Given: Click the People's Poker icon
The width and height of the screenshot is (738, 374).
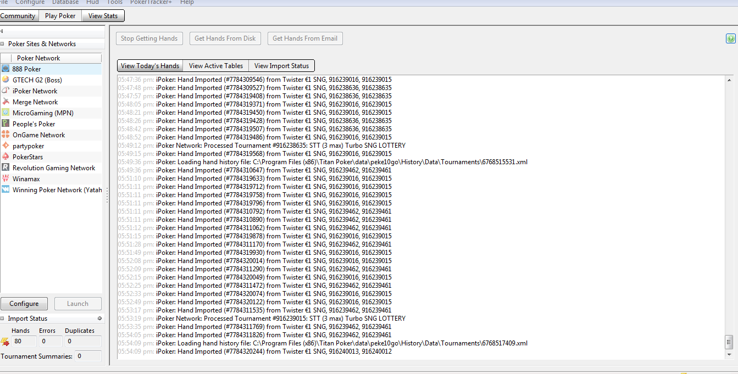Looking at the screenshot, I should coord(5,124).
